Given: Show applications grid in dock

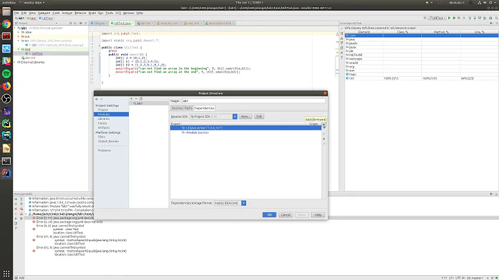Looking at the screenshot, I should (6, 274).
